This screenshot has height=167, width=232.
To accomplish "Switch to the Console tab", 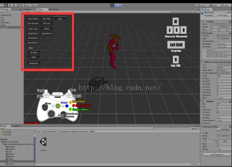I will (16, 126).
